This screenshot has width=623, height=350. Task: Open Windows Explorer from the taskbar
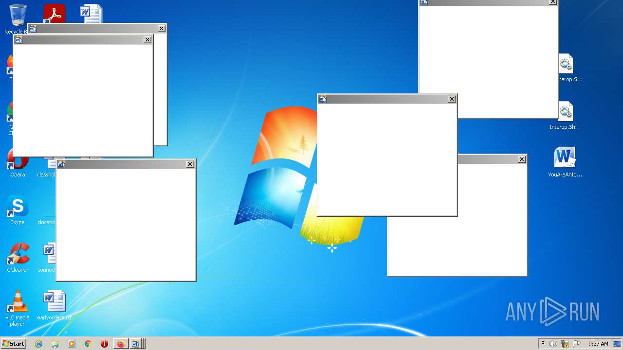point(55,344)
